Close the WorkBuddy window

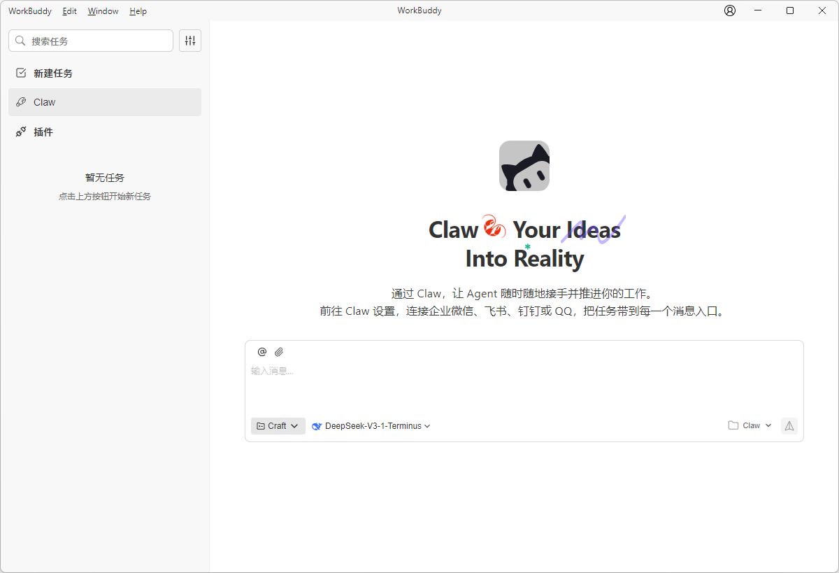(x=822, y=10)
